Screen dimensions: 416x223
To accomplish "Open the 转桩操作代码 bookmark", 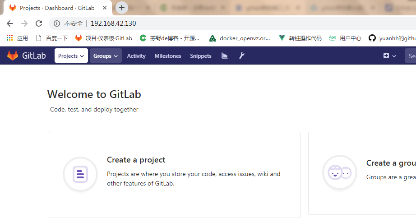I will pos(300,38).
